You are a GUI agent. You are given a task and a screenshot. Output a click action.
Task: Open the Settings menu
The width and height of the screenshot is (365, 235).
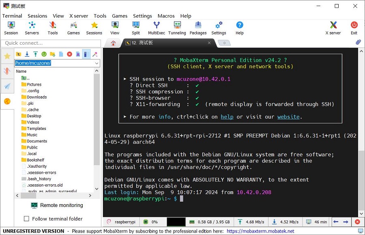(x=142, y=16)
